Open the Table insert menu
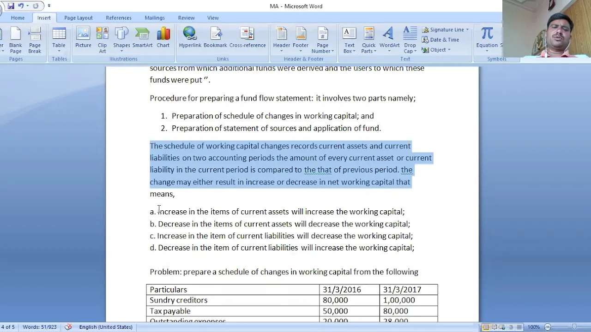 point(59,40)
